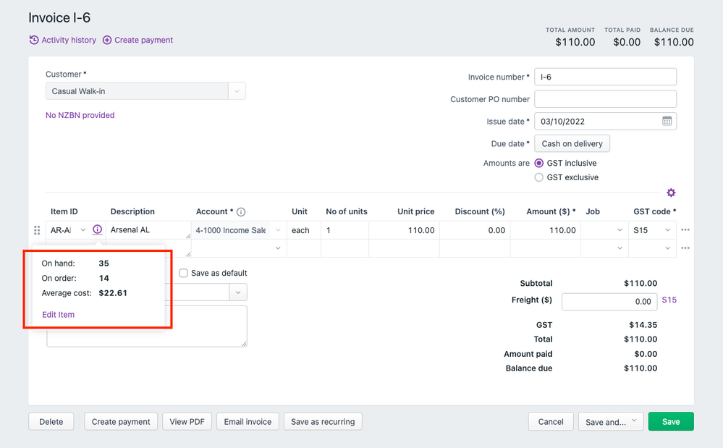Open the row more options ellipsis
The image size is (723, 448).
(x=685, y=230)
